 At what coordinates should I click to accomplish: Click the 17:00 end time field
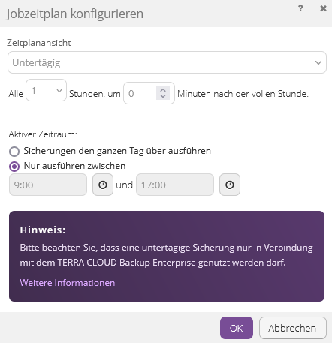175,185
